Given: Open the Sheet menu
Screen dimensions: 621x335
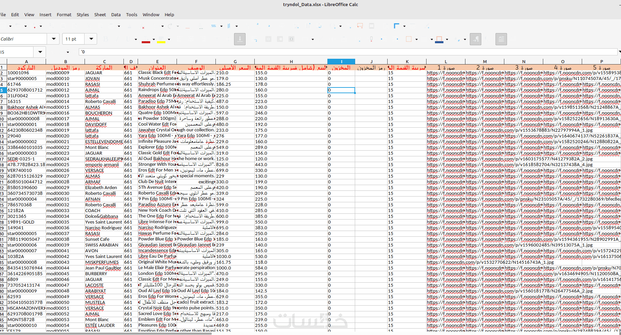Looking at the screenshot, I should (100, 15).
